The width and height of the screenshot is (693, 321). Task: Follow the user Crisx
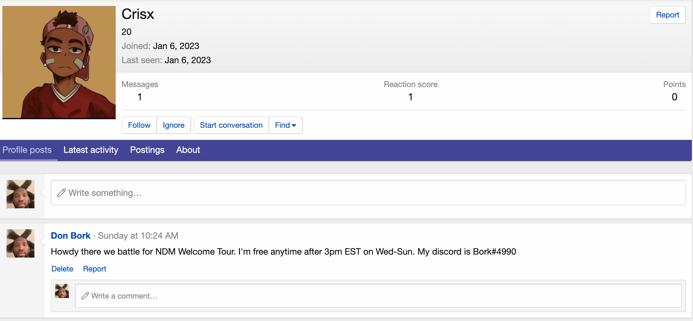pyautogui.click(x=139, y=125)
